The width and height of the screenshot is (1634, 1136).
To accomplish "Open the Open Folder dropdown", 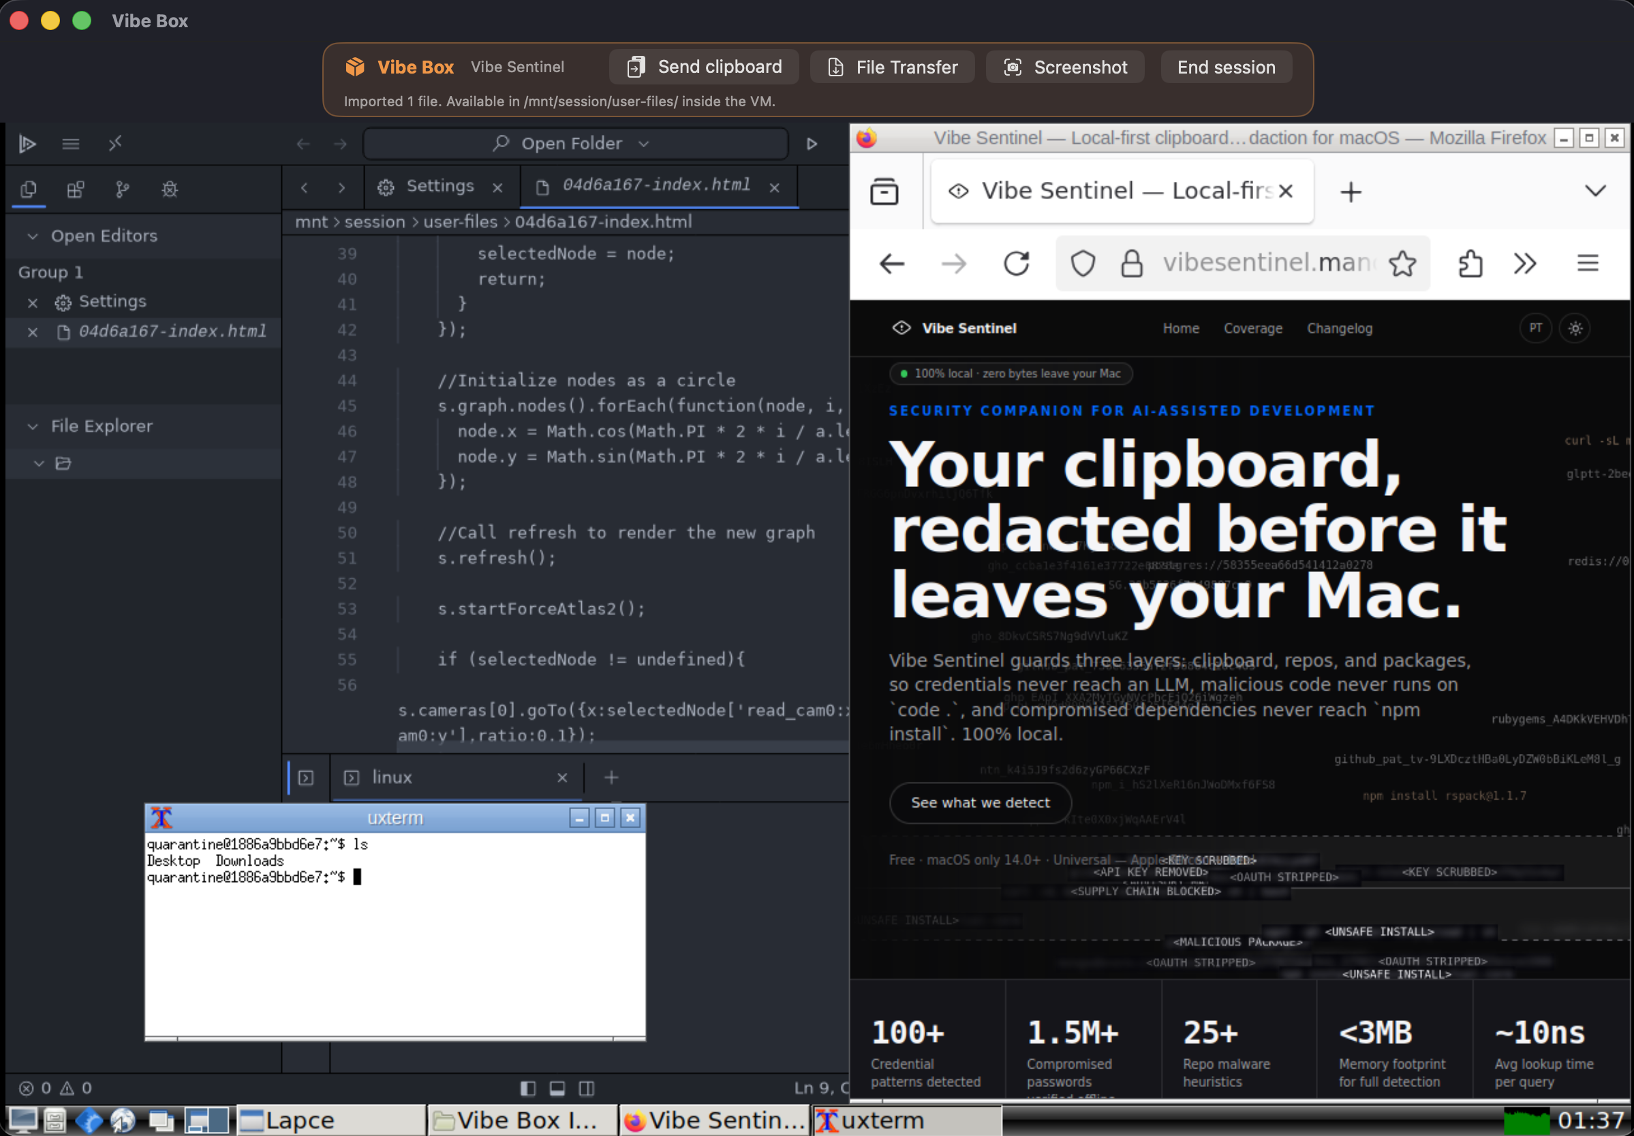I will point(575,144).
